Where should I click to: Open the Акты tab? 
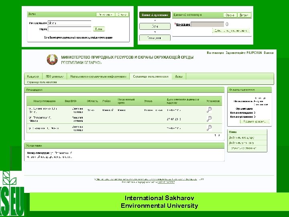(179, 76)
